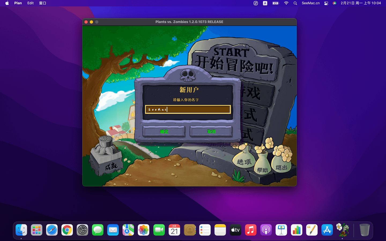Open the Plants vs. Zombies dock icon
This screenshot has width=386, height=241.
[x=342, y=230]
